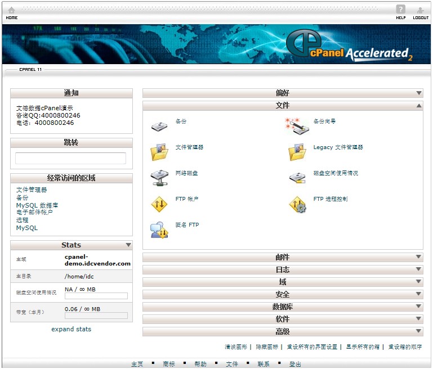The height and width of the screenshot is (369, 433).
Task: Click the HELP text label
Action: (401, 17)
